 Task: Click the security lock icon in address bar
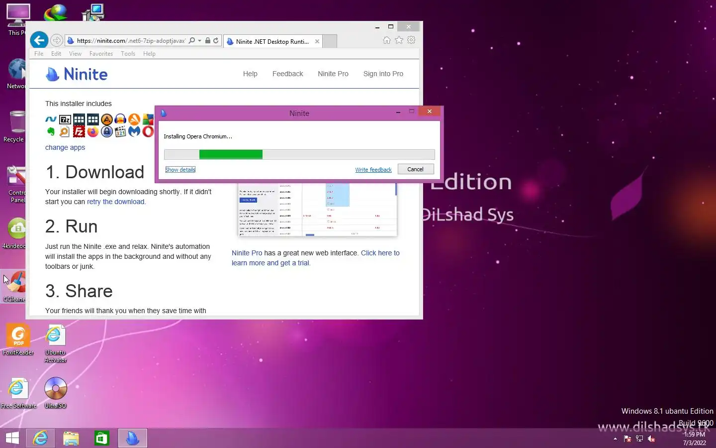208,41
